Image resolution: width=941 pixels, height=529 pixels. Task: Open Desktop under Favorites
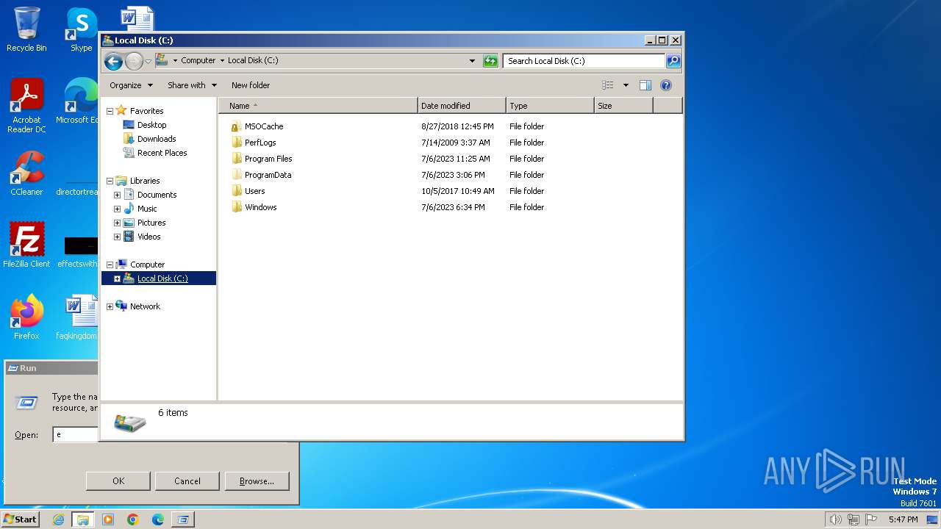(151, 125)
